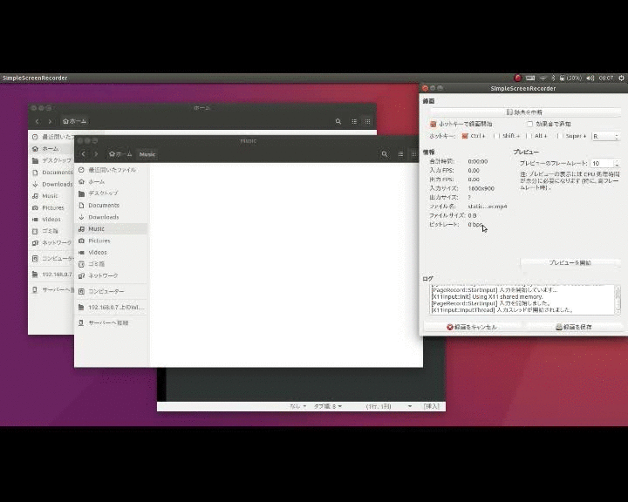Viewport: 628px width, 502px height.
Task: Enable the Shift + hotkey checkbox
Action: pyautogui.click(x=497, y=136)
